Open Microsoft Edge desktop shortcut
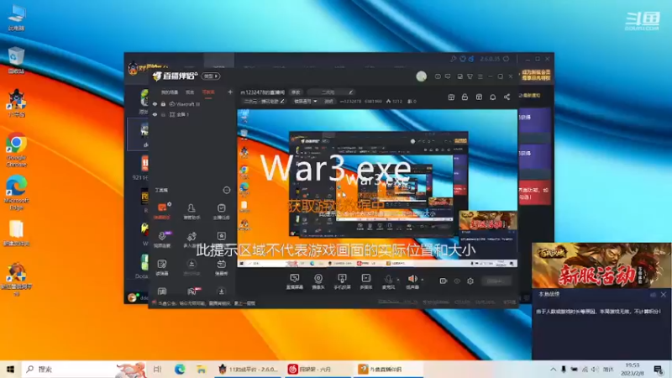 click(16, 192)
